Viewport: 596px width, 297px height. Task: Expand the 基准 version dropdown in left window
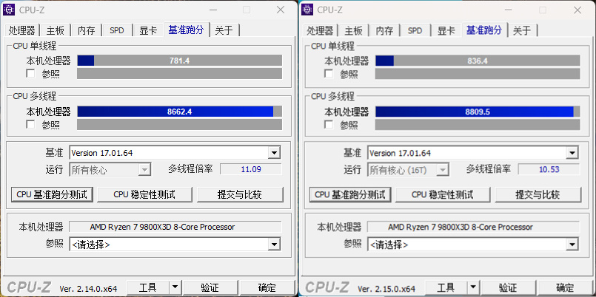pos(274,153)
